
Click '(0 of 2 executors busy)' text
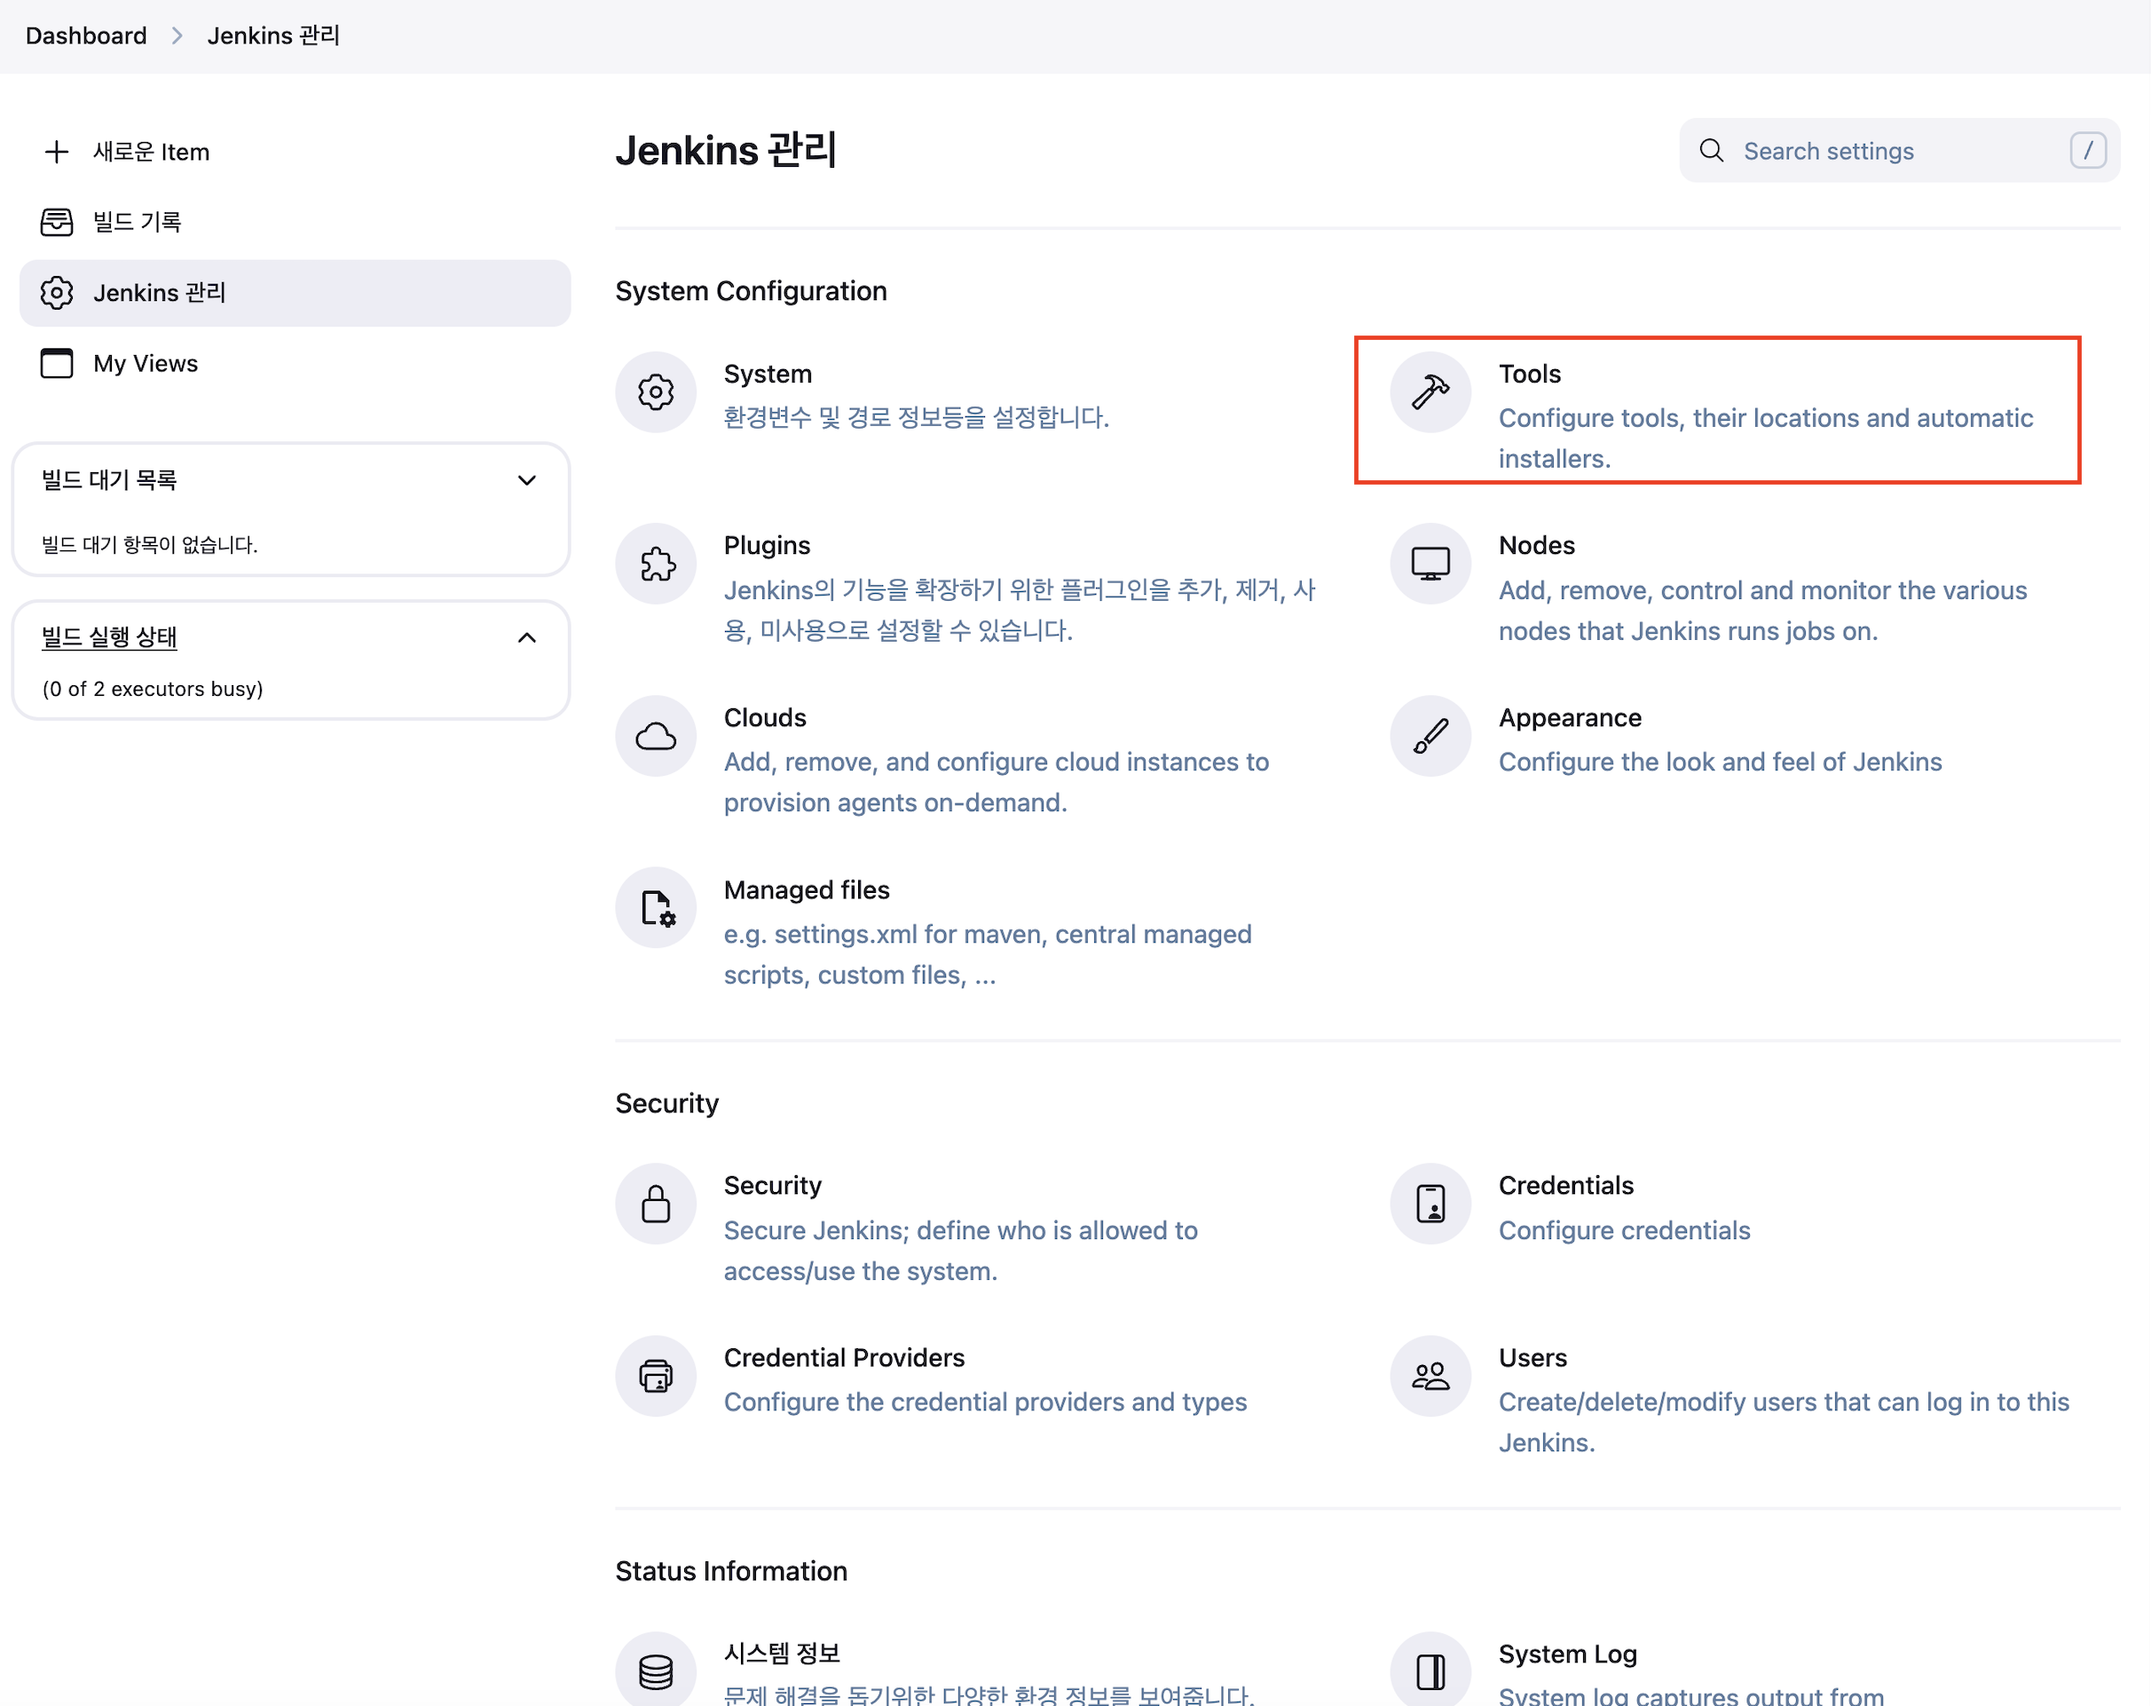(153, 689)
